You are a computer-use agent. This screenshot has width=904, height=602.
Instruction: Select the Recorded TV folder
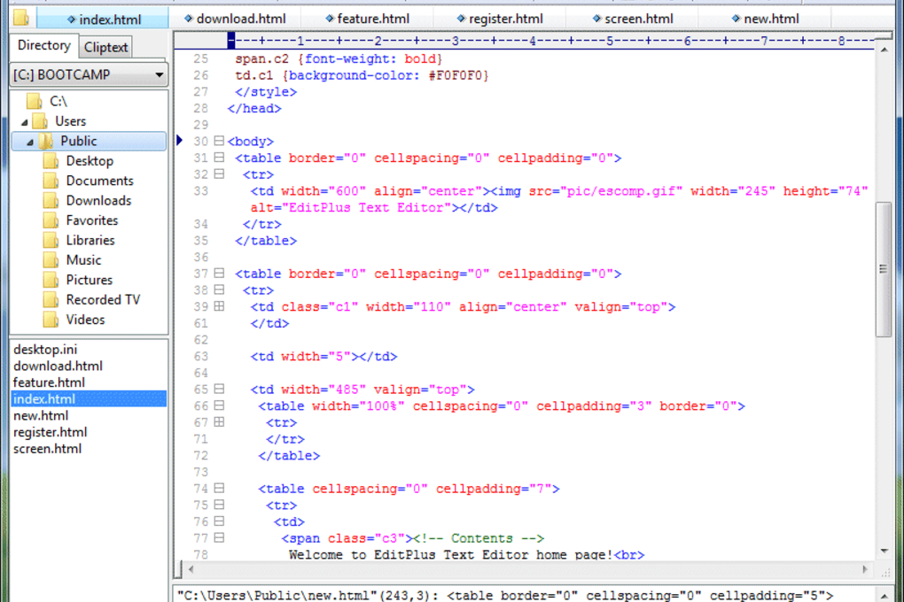(x=103, y=299)
